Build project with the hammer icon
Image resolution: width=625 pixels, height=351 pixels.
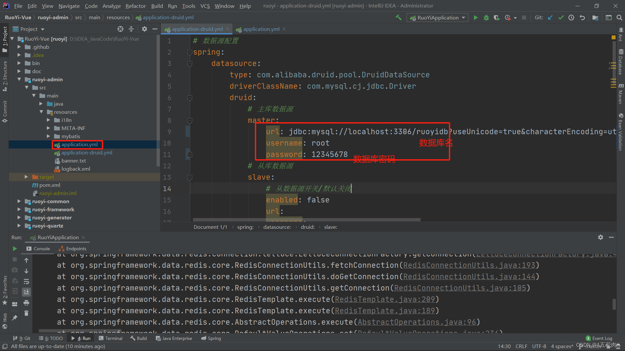click(398, 18)
